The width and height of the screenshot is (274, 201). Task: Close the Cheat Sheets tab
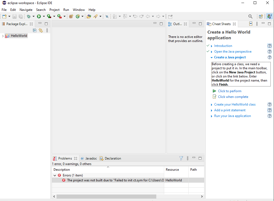click(x=234, y=24)
